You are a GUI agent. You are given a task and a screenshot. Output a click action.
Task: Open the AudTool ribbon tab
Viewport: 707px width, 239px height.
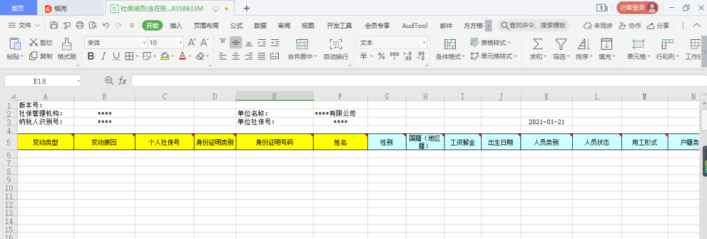coord(415,25)
